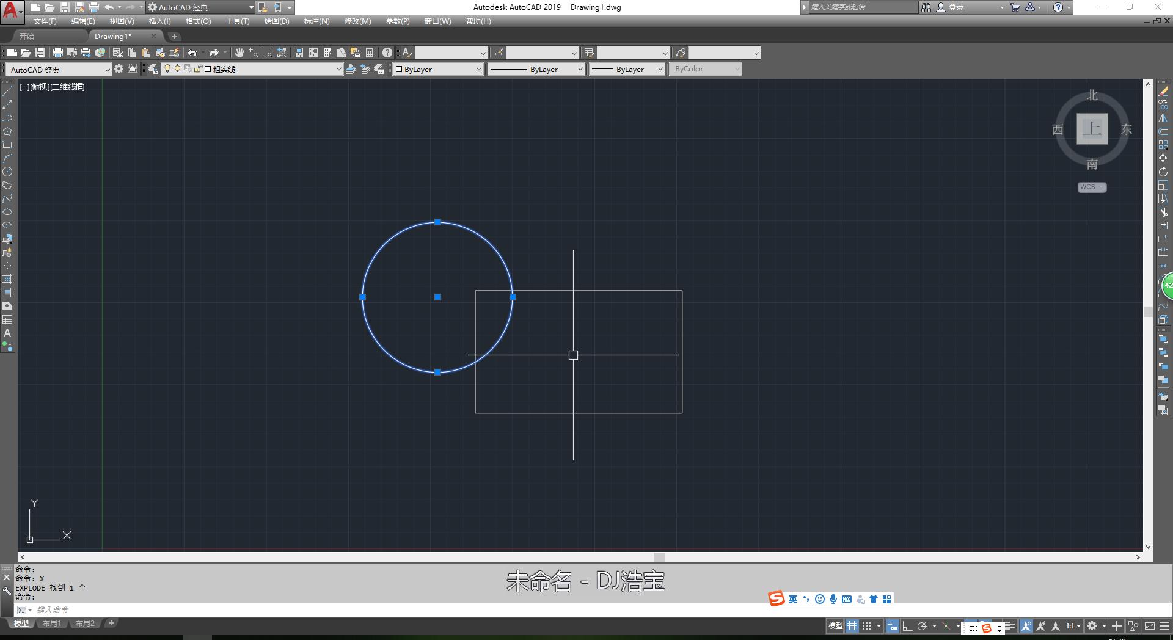1173x640 pixels.
Task: Open the Layer Properties Manager icon
Action: pyautogui.click(x=153, y=69)
